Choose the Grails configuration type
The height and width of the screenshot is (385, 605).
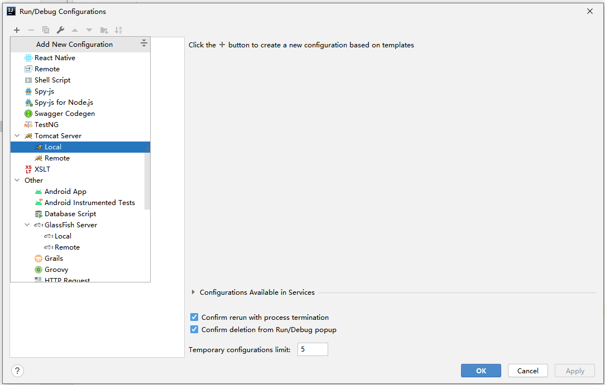point(80,259)
